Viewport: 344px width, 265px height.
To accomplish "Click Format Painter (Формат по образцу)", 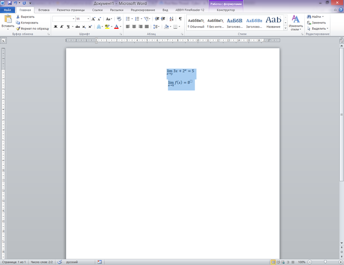I will tap(33, 29).
